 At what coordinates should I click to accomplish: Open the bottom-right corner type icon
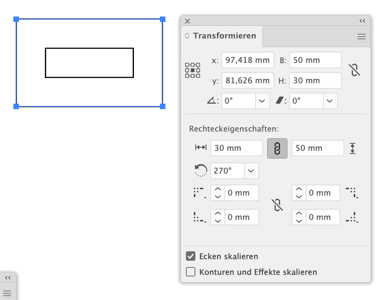tap(352, 217)
